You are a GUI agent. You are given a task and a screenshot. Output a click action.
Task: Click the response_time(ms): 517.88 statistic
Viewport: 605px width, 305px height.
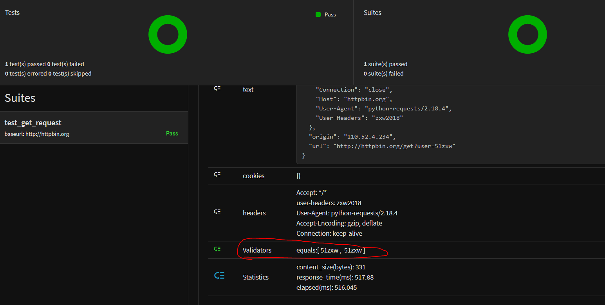click(335, 277)
